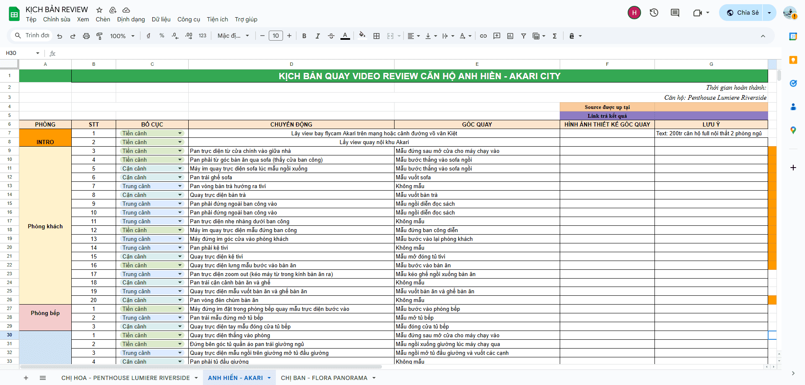Open the fill color bucket tool

point(362,36)
